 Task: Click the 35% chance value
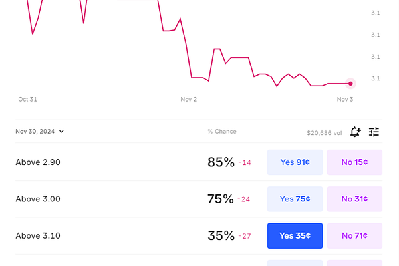[x=221, y=235]
